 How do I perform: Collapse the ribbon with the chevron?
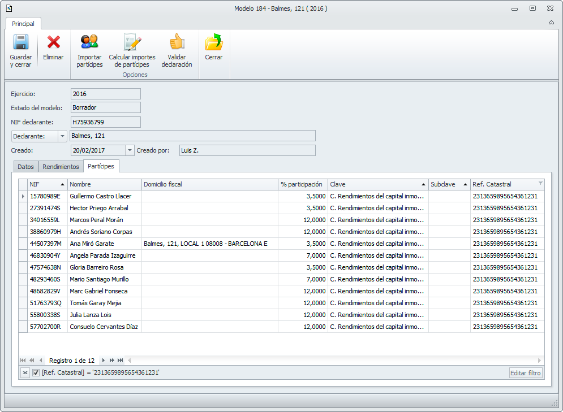coord(551,23)
